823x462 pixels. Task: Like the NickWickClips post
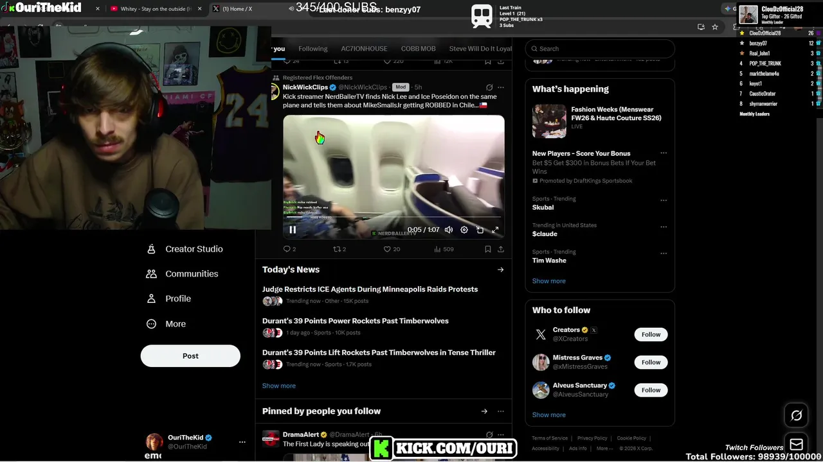[392, 249]
